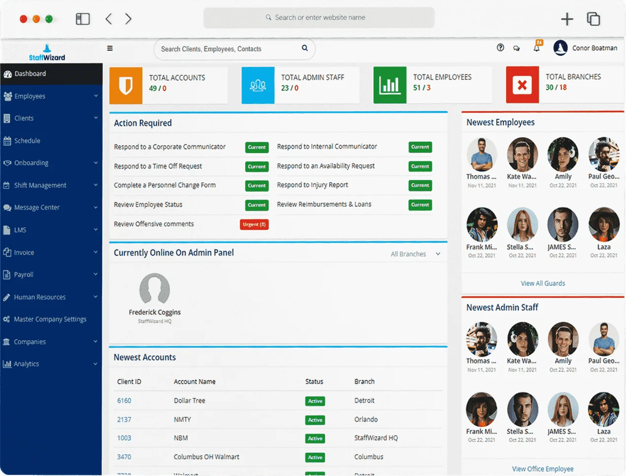Open the All Branches dropdown
Screen dimensions: 626x476
tap(415, 254)
